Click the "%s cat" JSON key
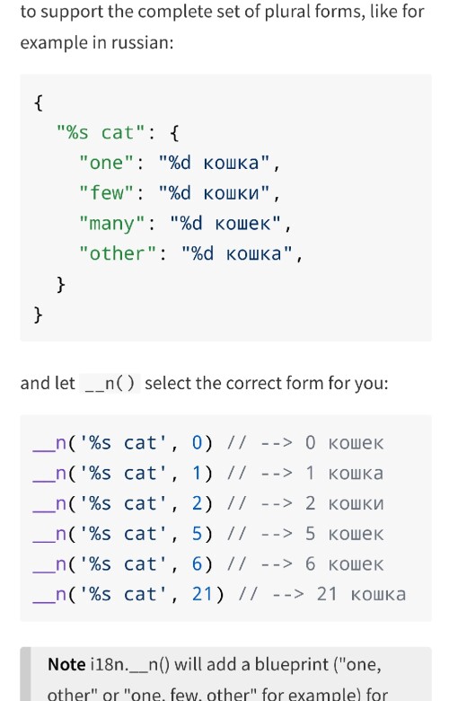449x701 pixels. (101, 133)
